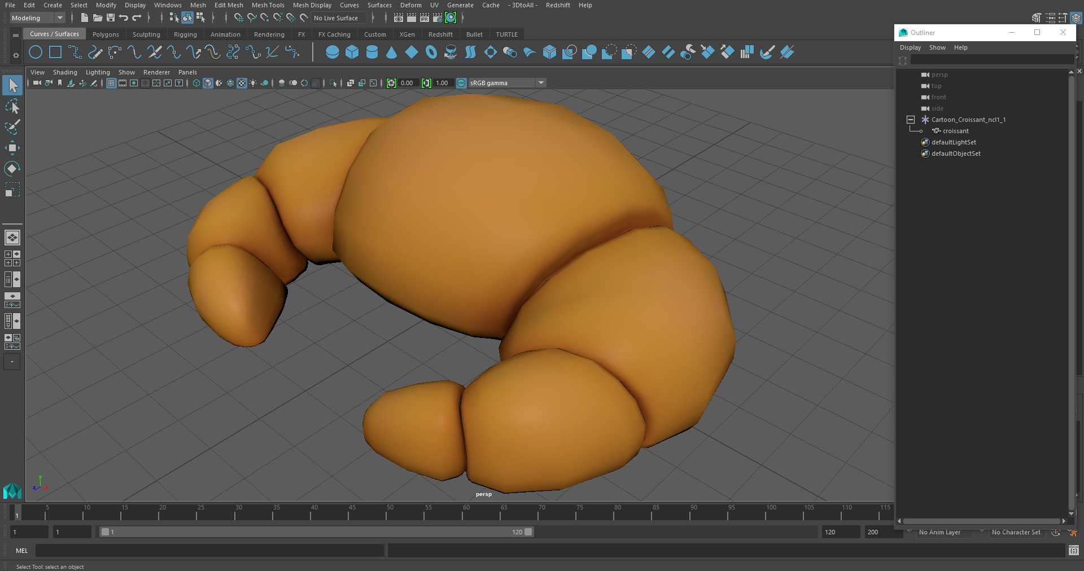Select the arrow Select tool in toolbox
Viewport: 1084px width, 571px height.
pos(12,86)
